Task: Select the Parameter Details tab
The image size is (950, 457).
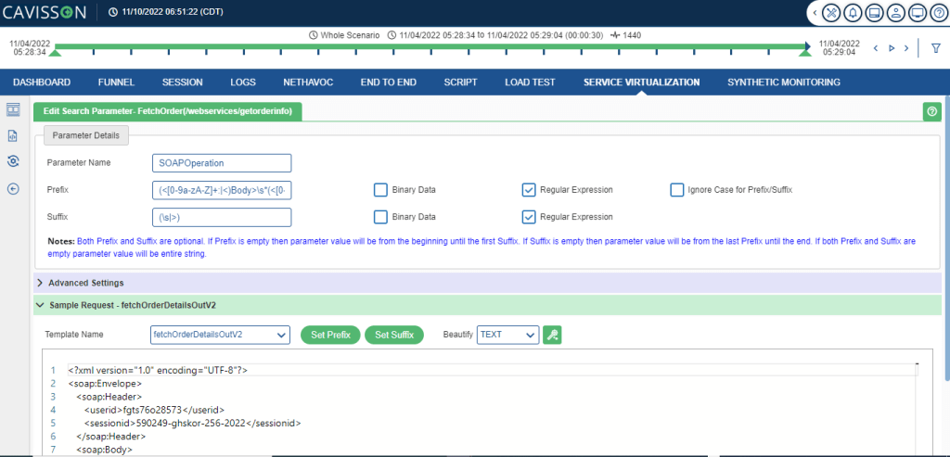Action: [86, 135]
